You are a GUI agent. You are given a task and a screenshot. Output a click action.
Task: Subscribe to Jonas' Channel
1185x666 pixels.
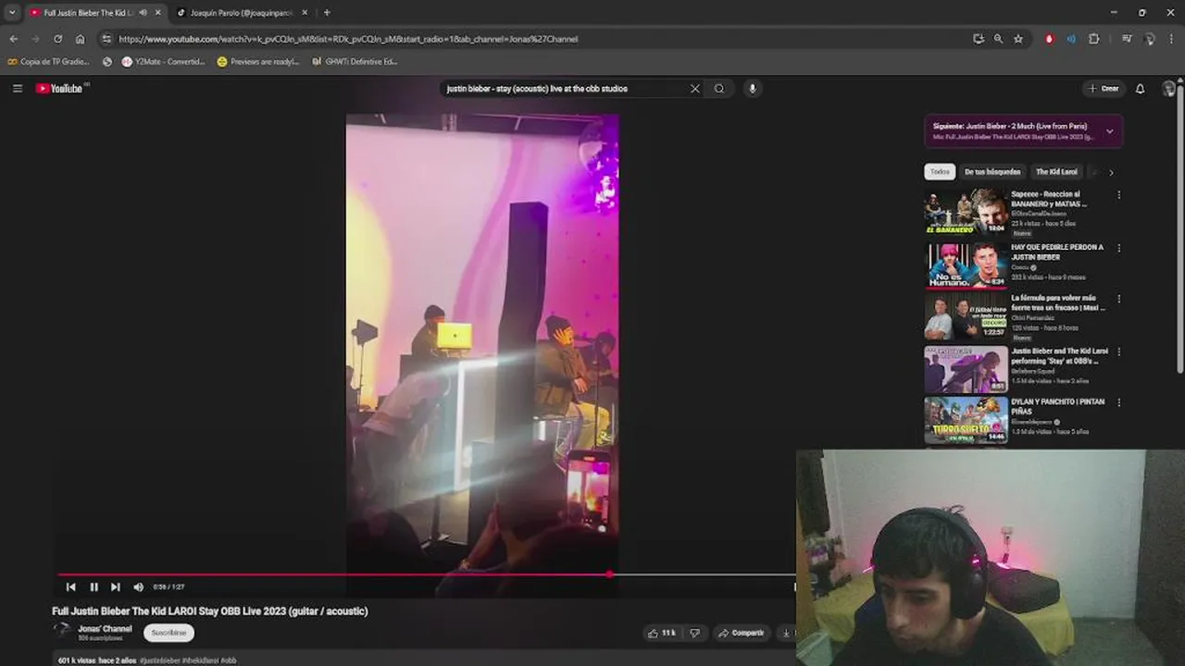[x=168, y=633]
